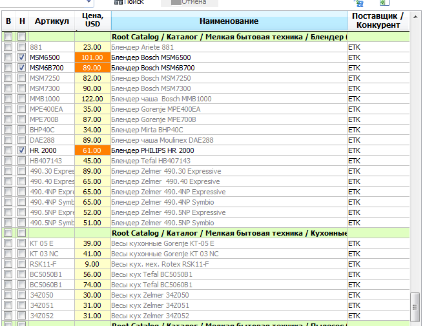Click the vertical scrollbar thumb
Screen dimensions: 425x326
click(x=415, y=307)
